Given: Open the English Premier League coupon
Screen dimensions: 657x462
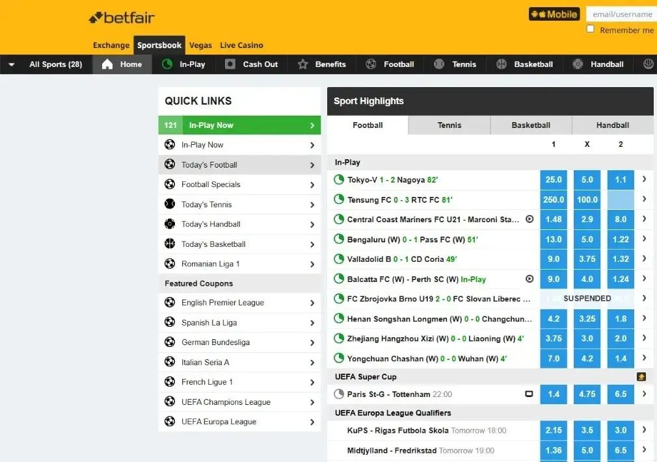Looking at the screenshot, I should (x=239, y=303).
